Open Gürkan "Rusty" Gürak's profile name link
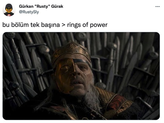164x123 pixels. [41, 6]
